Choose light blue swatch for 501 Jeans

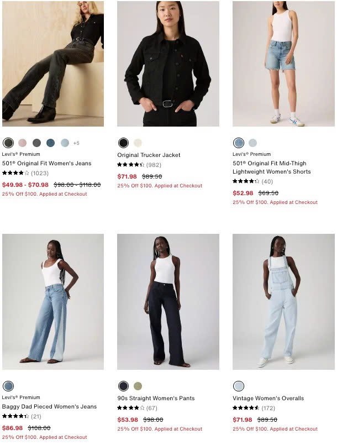[x=65, y=143]
